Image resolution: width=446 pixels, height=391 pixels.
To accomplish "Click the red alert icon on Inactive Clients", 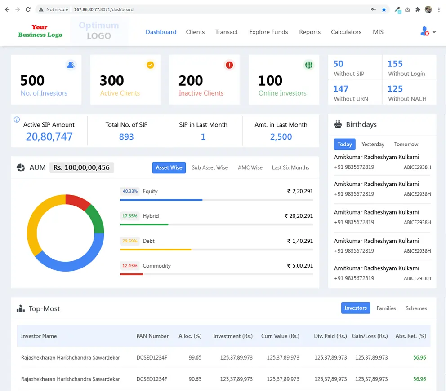I will tap(229, 65).
